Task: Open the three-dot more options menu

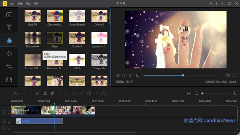Action: click(x=217, y=3)
